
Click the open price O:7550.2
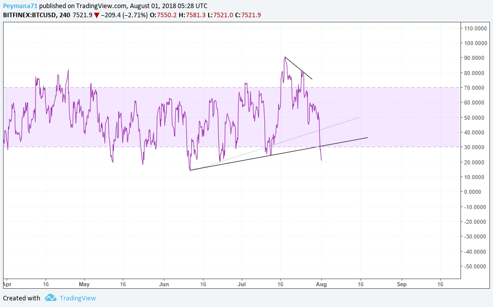[x=163, y=15]
